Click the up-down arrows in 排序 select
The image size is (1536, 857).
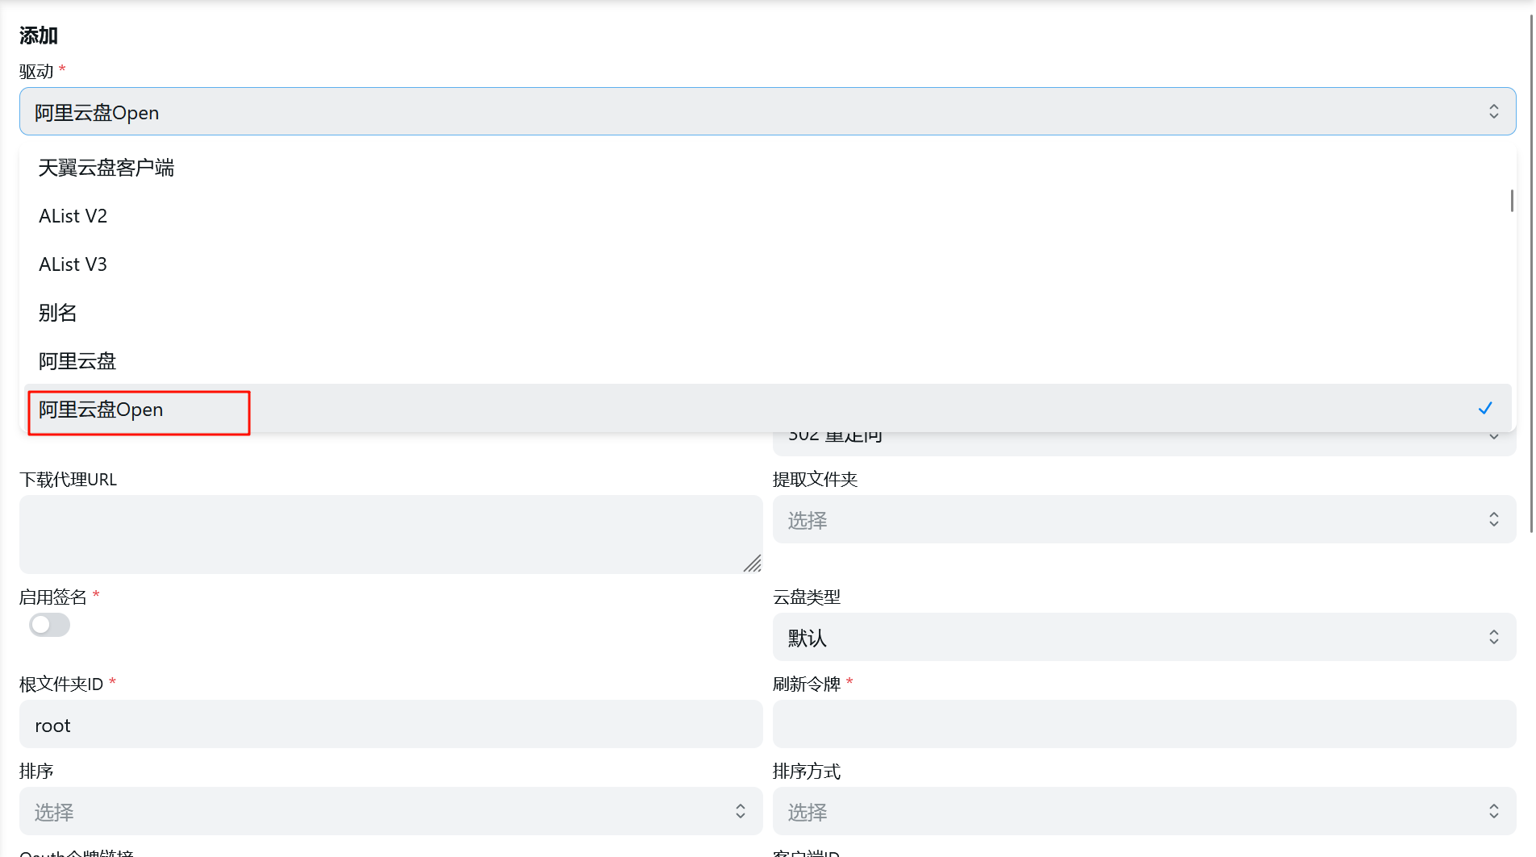741,811
